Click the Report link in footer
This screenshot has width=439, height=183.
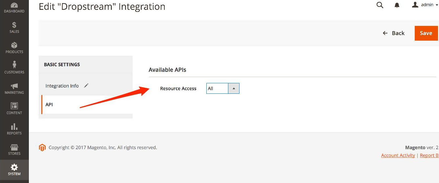coord(429,155)
